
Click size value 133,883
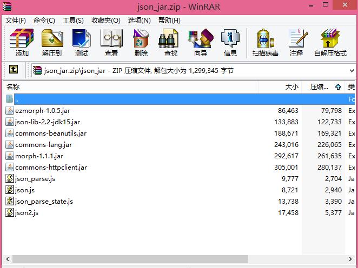tap(286, 122)
